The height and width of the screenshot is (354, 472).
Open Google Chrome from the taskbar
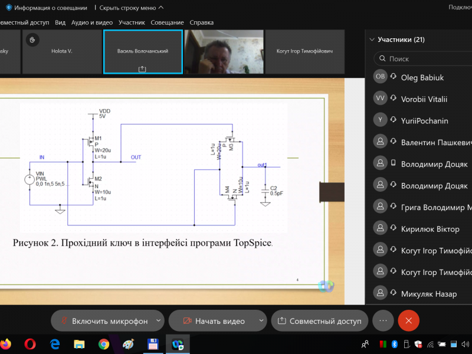[104, 344]
